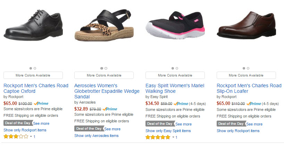This screenshot has width=284, height=146.
Task: Click the Deal of the Day badge for Rockport Loafer
Action: point(231,123)
